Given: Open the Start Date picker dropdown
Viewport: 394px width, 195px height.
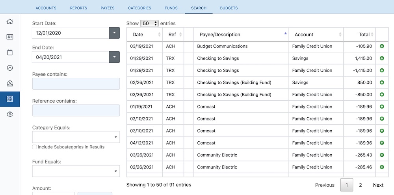Looking at the screenshot, I should coord(114,33).
